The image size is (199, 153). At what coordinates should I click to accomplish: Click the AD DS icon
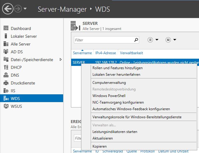6,52
